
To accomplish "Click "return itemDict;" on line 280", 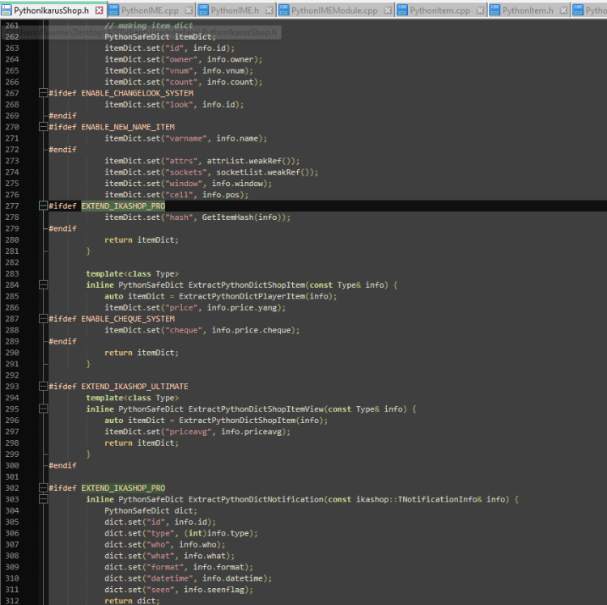I will click(142, 240).
